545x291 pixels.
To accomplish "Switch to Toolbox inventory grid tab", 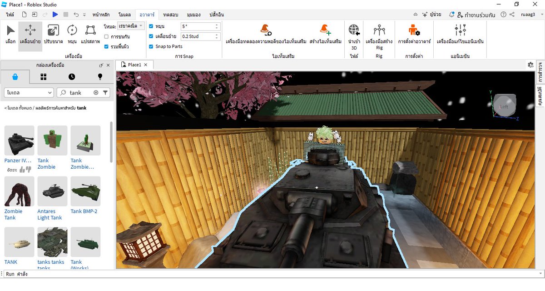I will pyautogui.click(x=43, y=77).
